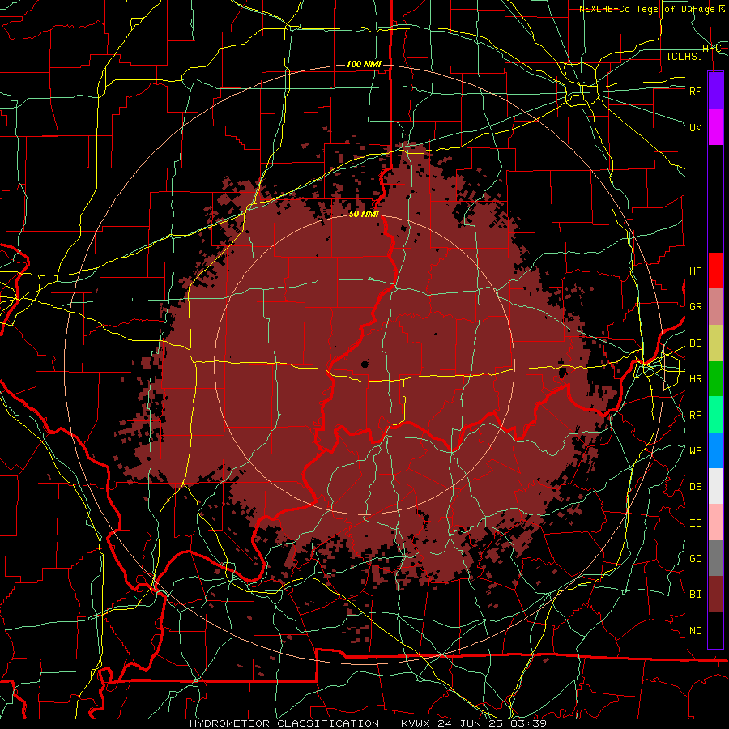
Task: Click the dark red BI legend swatch
Action: [x=715, y=595]
